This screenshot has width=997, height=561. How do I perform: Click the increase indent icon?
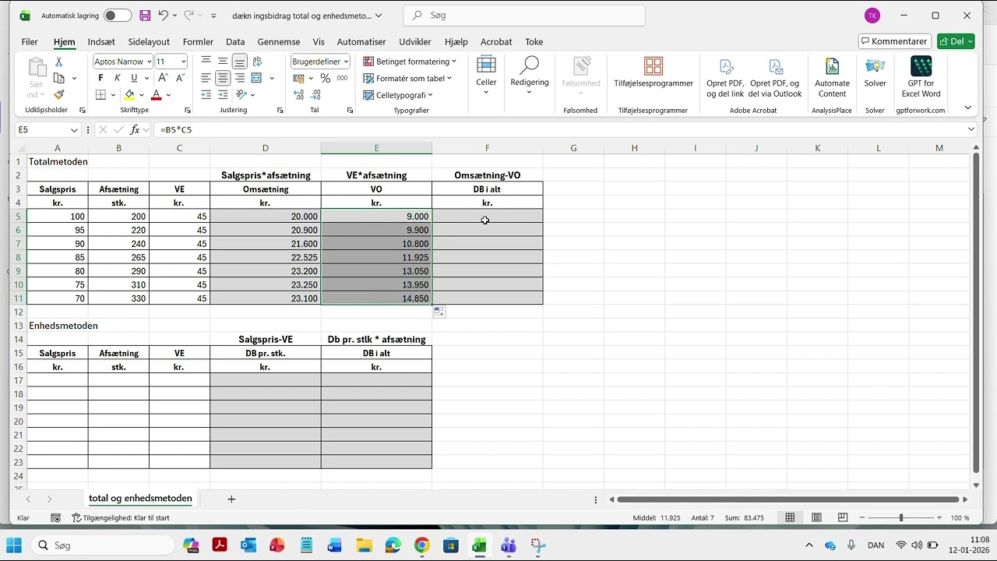223,95
